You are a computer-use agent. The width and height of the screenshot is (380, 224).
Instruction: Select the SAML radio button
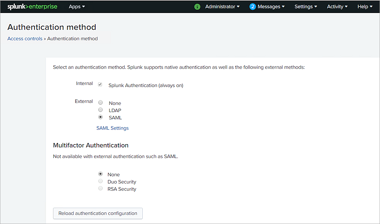101,117
